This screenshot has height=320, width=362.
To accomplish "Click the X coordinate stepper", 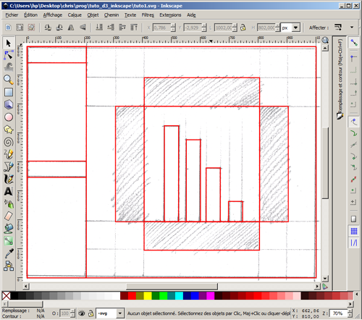I will pyautogui.click(x=173, y=28).
